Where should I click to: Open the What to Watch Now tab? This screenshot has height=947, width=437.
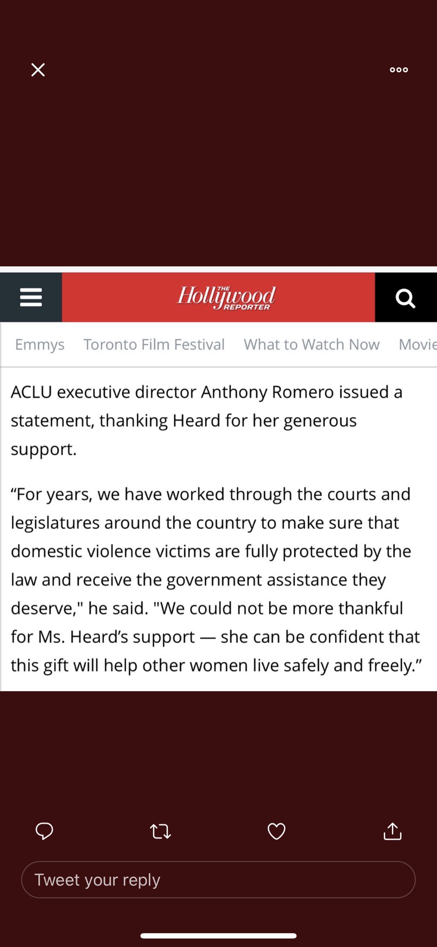(312, 344)
